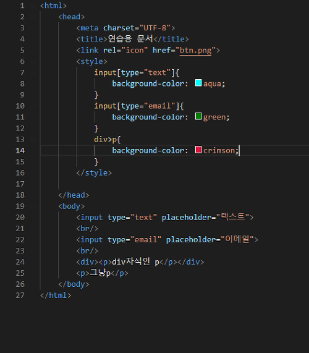This screenshot has height=353, width=309.
Task: Collapse the style tag fold on line 6
Action: coord(33,61)
